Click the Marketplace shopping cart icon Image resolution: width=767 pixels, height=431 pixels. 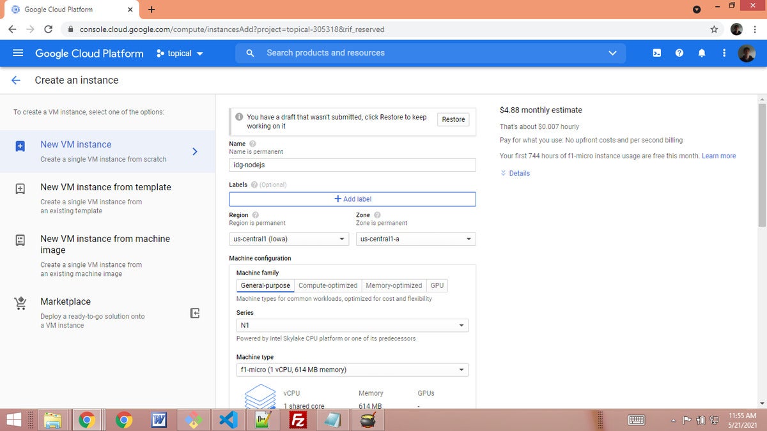tap(20, 303)
